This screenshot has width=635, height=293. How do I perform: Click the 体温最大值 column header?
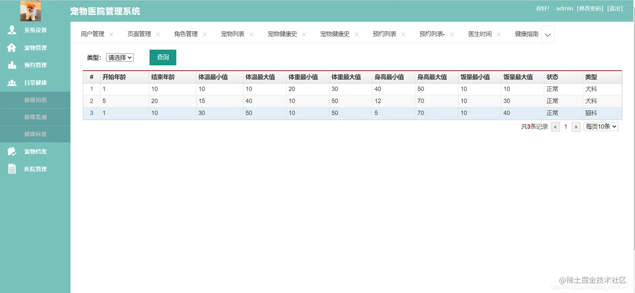point(264,77)
